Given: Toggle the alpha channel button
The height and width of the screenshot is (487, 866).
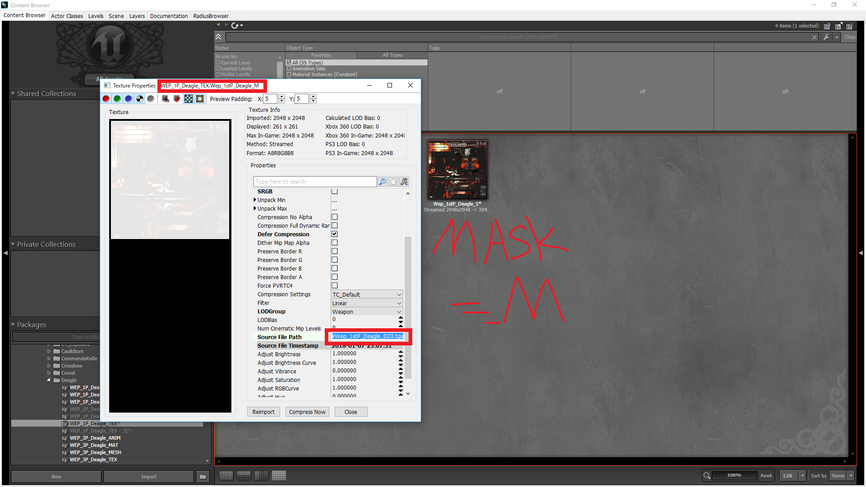Looking at the screenshot, I should coord(140,99).
